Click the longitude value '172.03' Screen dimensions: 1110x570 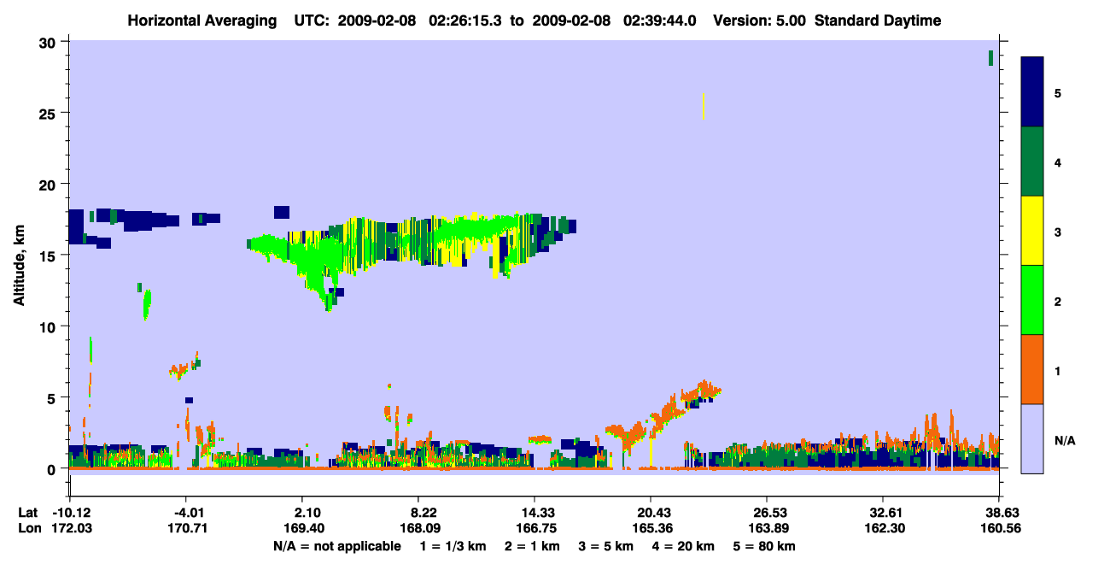(70, 529)
